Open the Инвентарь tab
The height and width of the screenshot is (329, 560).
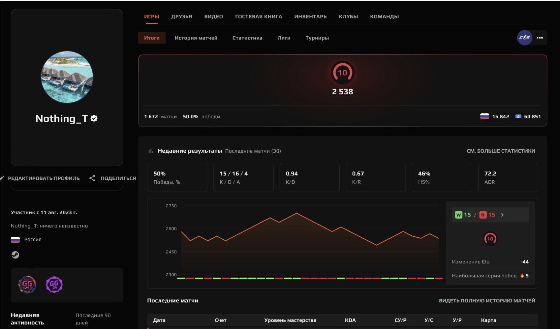click(x=310, y=16)
